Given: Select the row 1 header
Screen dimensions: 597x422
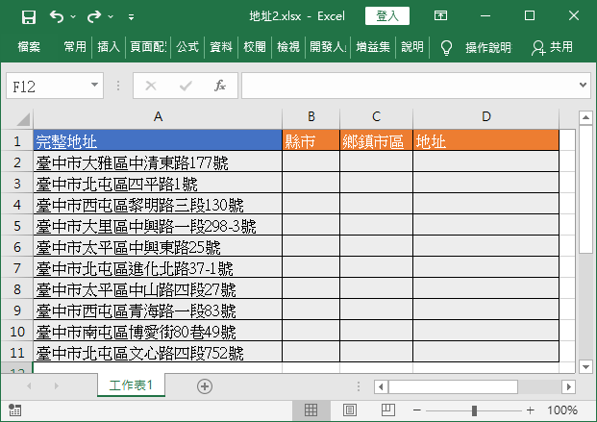Looking at the screenshot, I should [17, 141].
